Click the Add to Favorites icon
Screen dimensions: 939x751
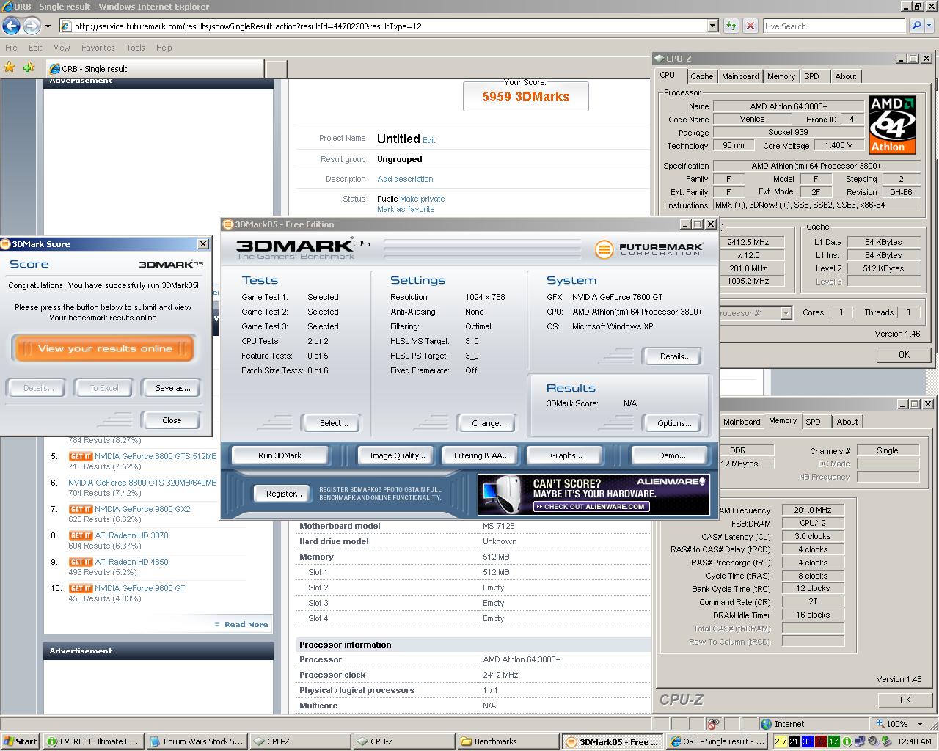point(29,67)
